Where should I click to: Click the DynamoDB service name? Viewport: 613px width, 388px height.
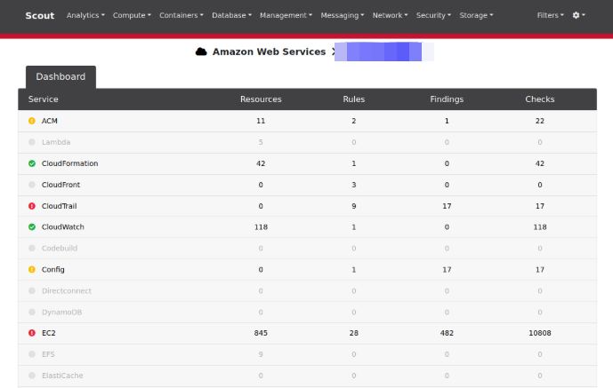61,312
